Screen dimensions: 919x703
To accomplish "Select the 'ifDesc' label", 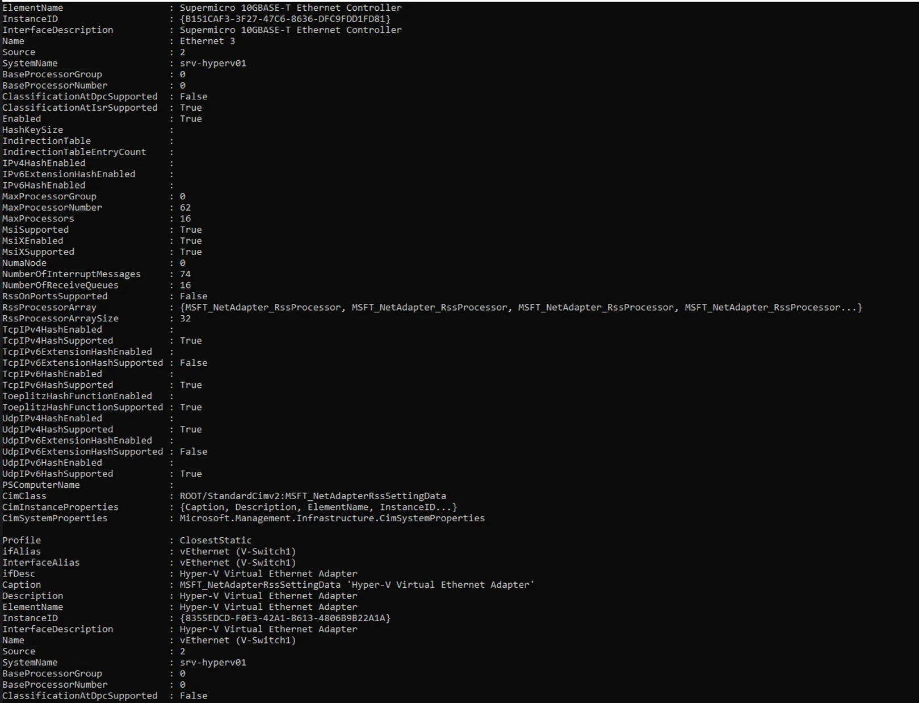I will coord(19,574).
